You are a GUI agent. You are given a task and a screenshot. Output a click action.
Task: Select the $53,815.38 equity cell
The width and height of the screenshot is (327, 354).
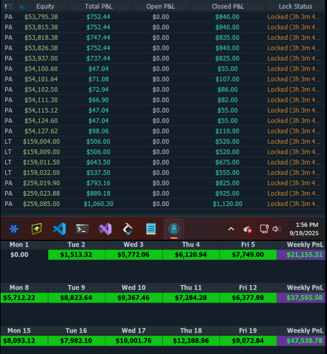(41, 28)
